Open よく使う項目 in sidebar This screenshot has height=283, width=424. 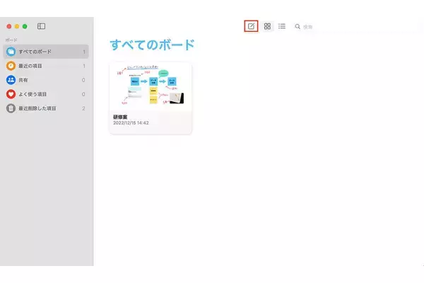(46, 94)
